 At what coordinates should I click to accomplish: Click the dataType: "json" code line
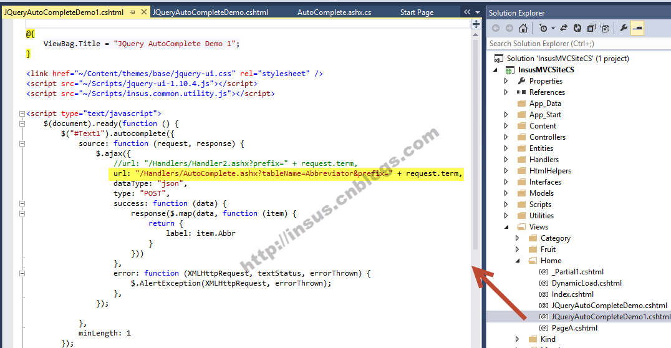coord(150,183)
